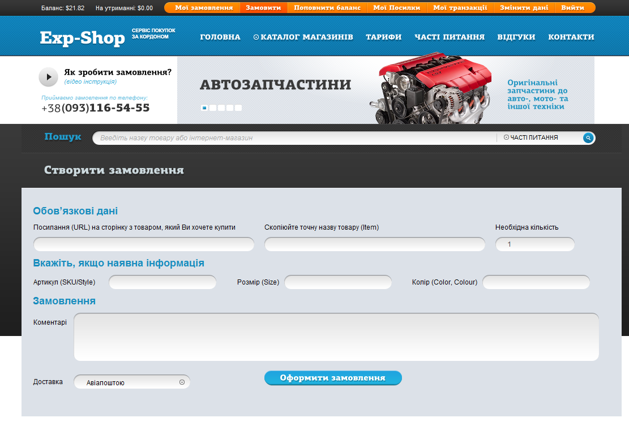Image resolution: width=629 pixels, height=422 pixels.
Task: Click the На утриманні: $0.00 text
Action: (x=125, y=8)
